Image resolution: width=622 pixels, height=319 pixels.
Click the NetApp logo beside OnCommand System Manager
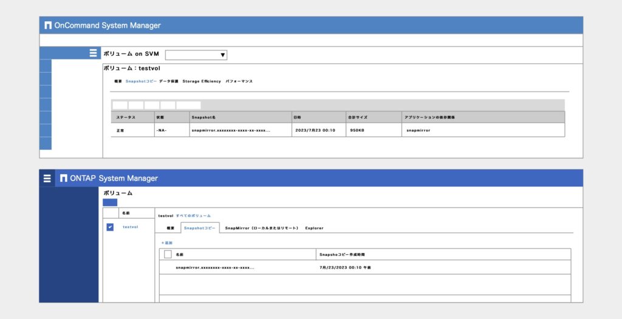[x=48, y=25]
